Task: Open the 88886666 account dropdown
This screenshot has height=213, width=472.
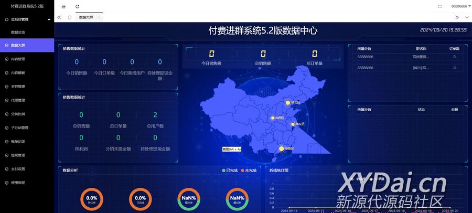Action: click(460, 6)
